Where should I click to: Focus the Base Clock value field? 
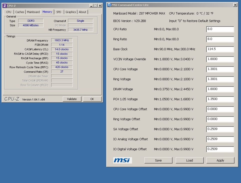coord(220,49)
